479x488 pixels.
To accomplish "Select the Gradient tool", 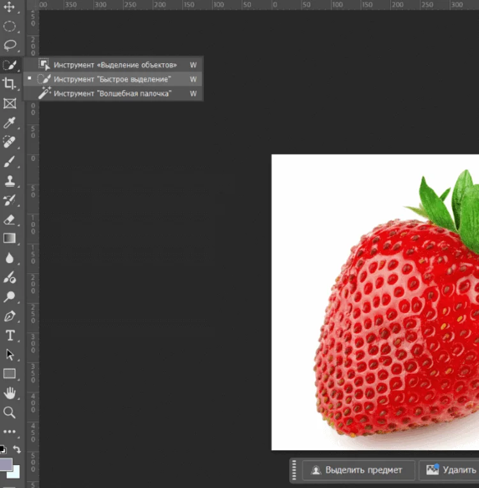I will pyautogui.click(x=10, y=238).
